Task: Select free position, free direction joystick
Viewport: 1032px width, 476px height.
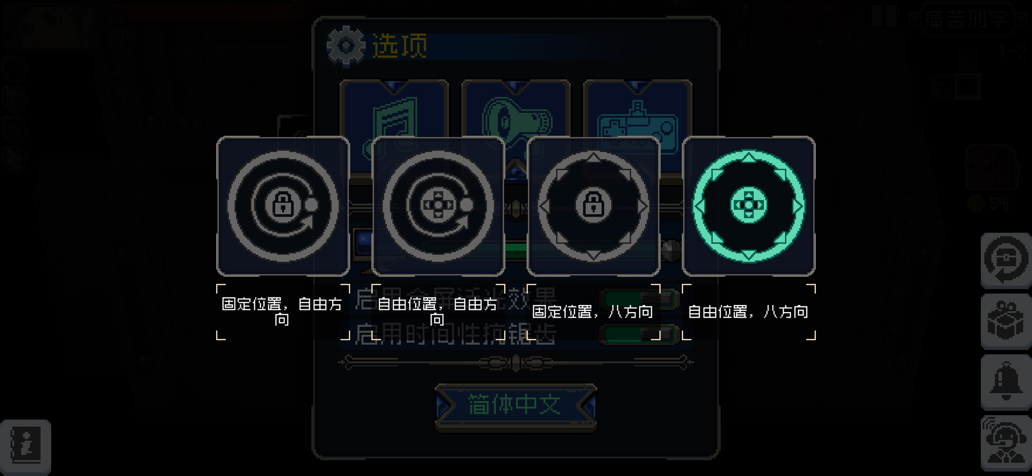Action: point(438,206)
